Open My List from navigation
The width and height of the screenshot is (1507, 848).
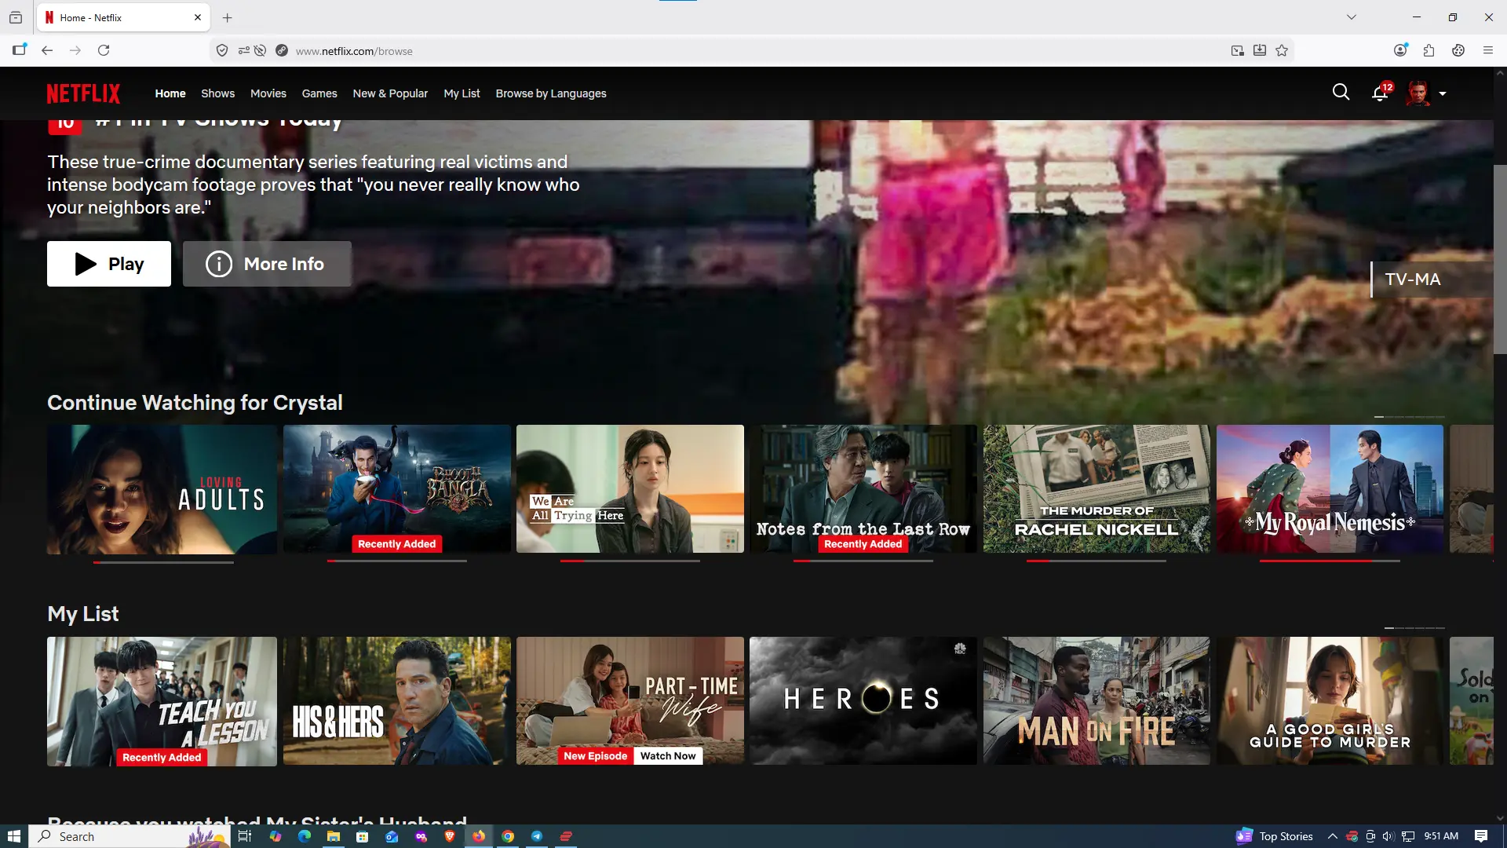click(x=462, y=93)
